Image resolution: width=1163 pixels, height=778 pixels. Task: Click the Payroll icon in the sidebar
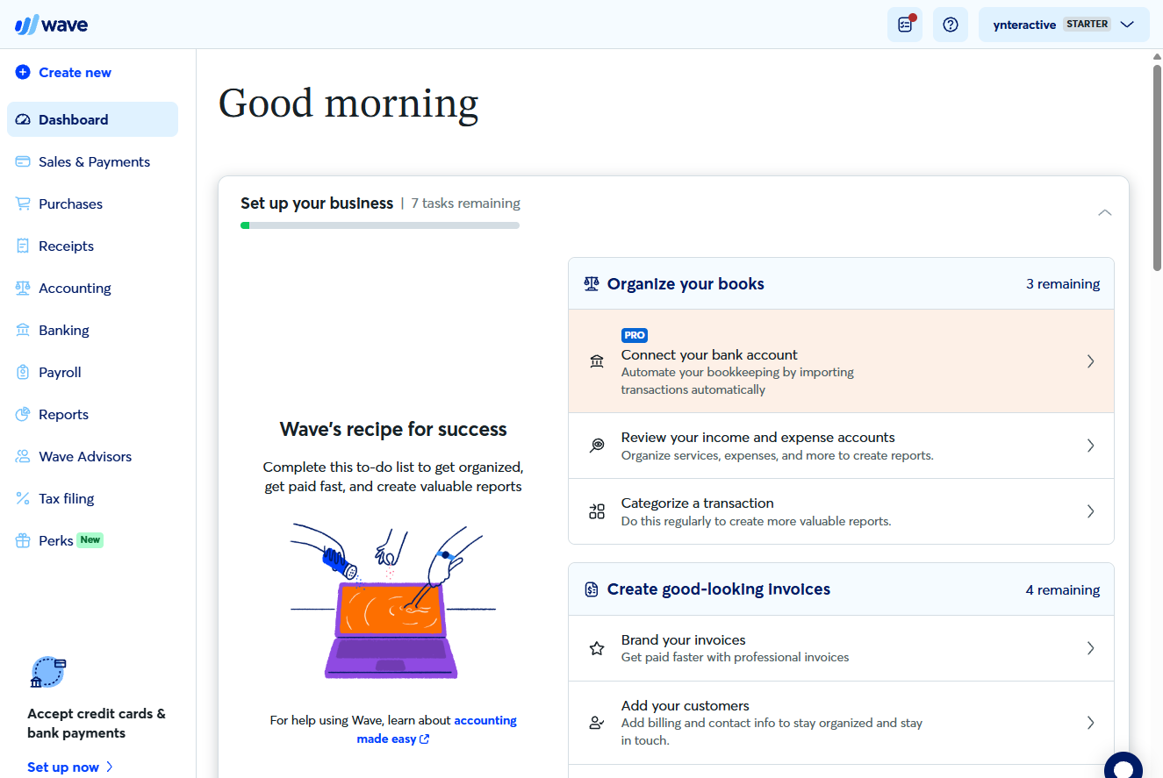tap(23, 373)
